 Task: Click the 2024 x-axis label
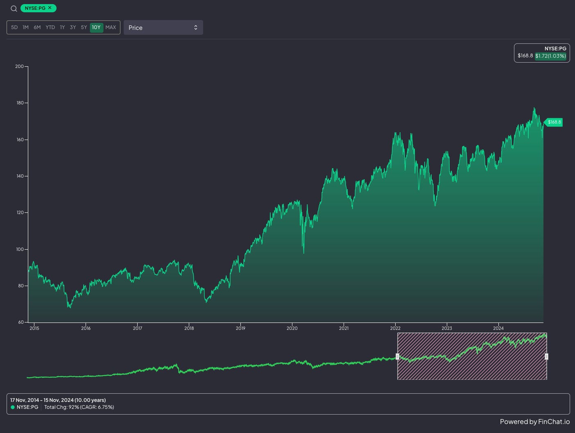coord(498,328)
